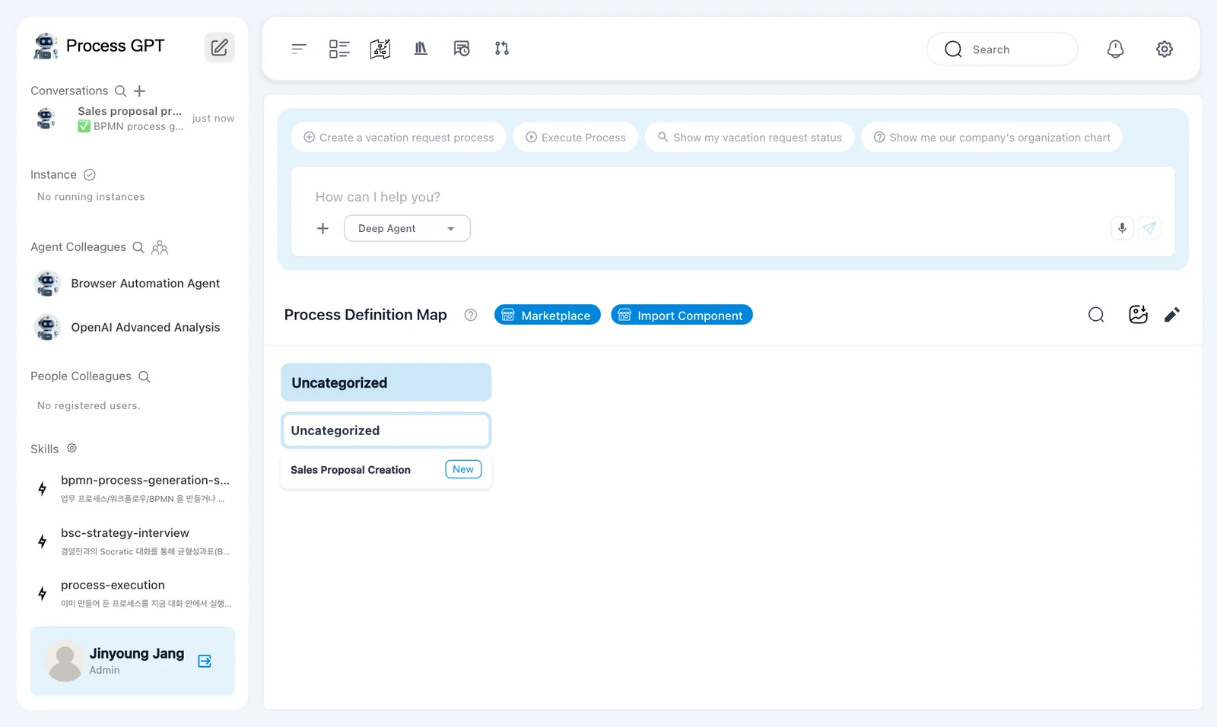This screenshot has width=1217, height=727.
Task: Search conversations with magnifier icon
Action: coord(120,91)
